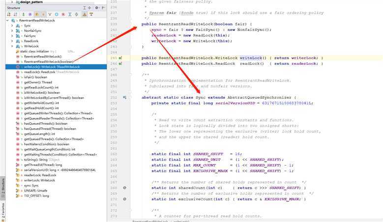383x222 pixels.
Task: Select UNSAFE: Unsafe field
Action: pyautogui.click(x=36, y=191)
